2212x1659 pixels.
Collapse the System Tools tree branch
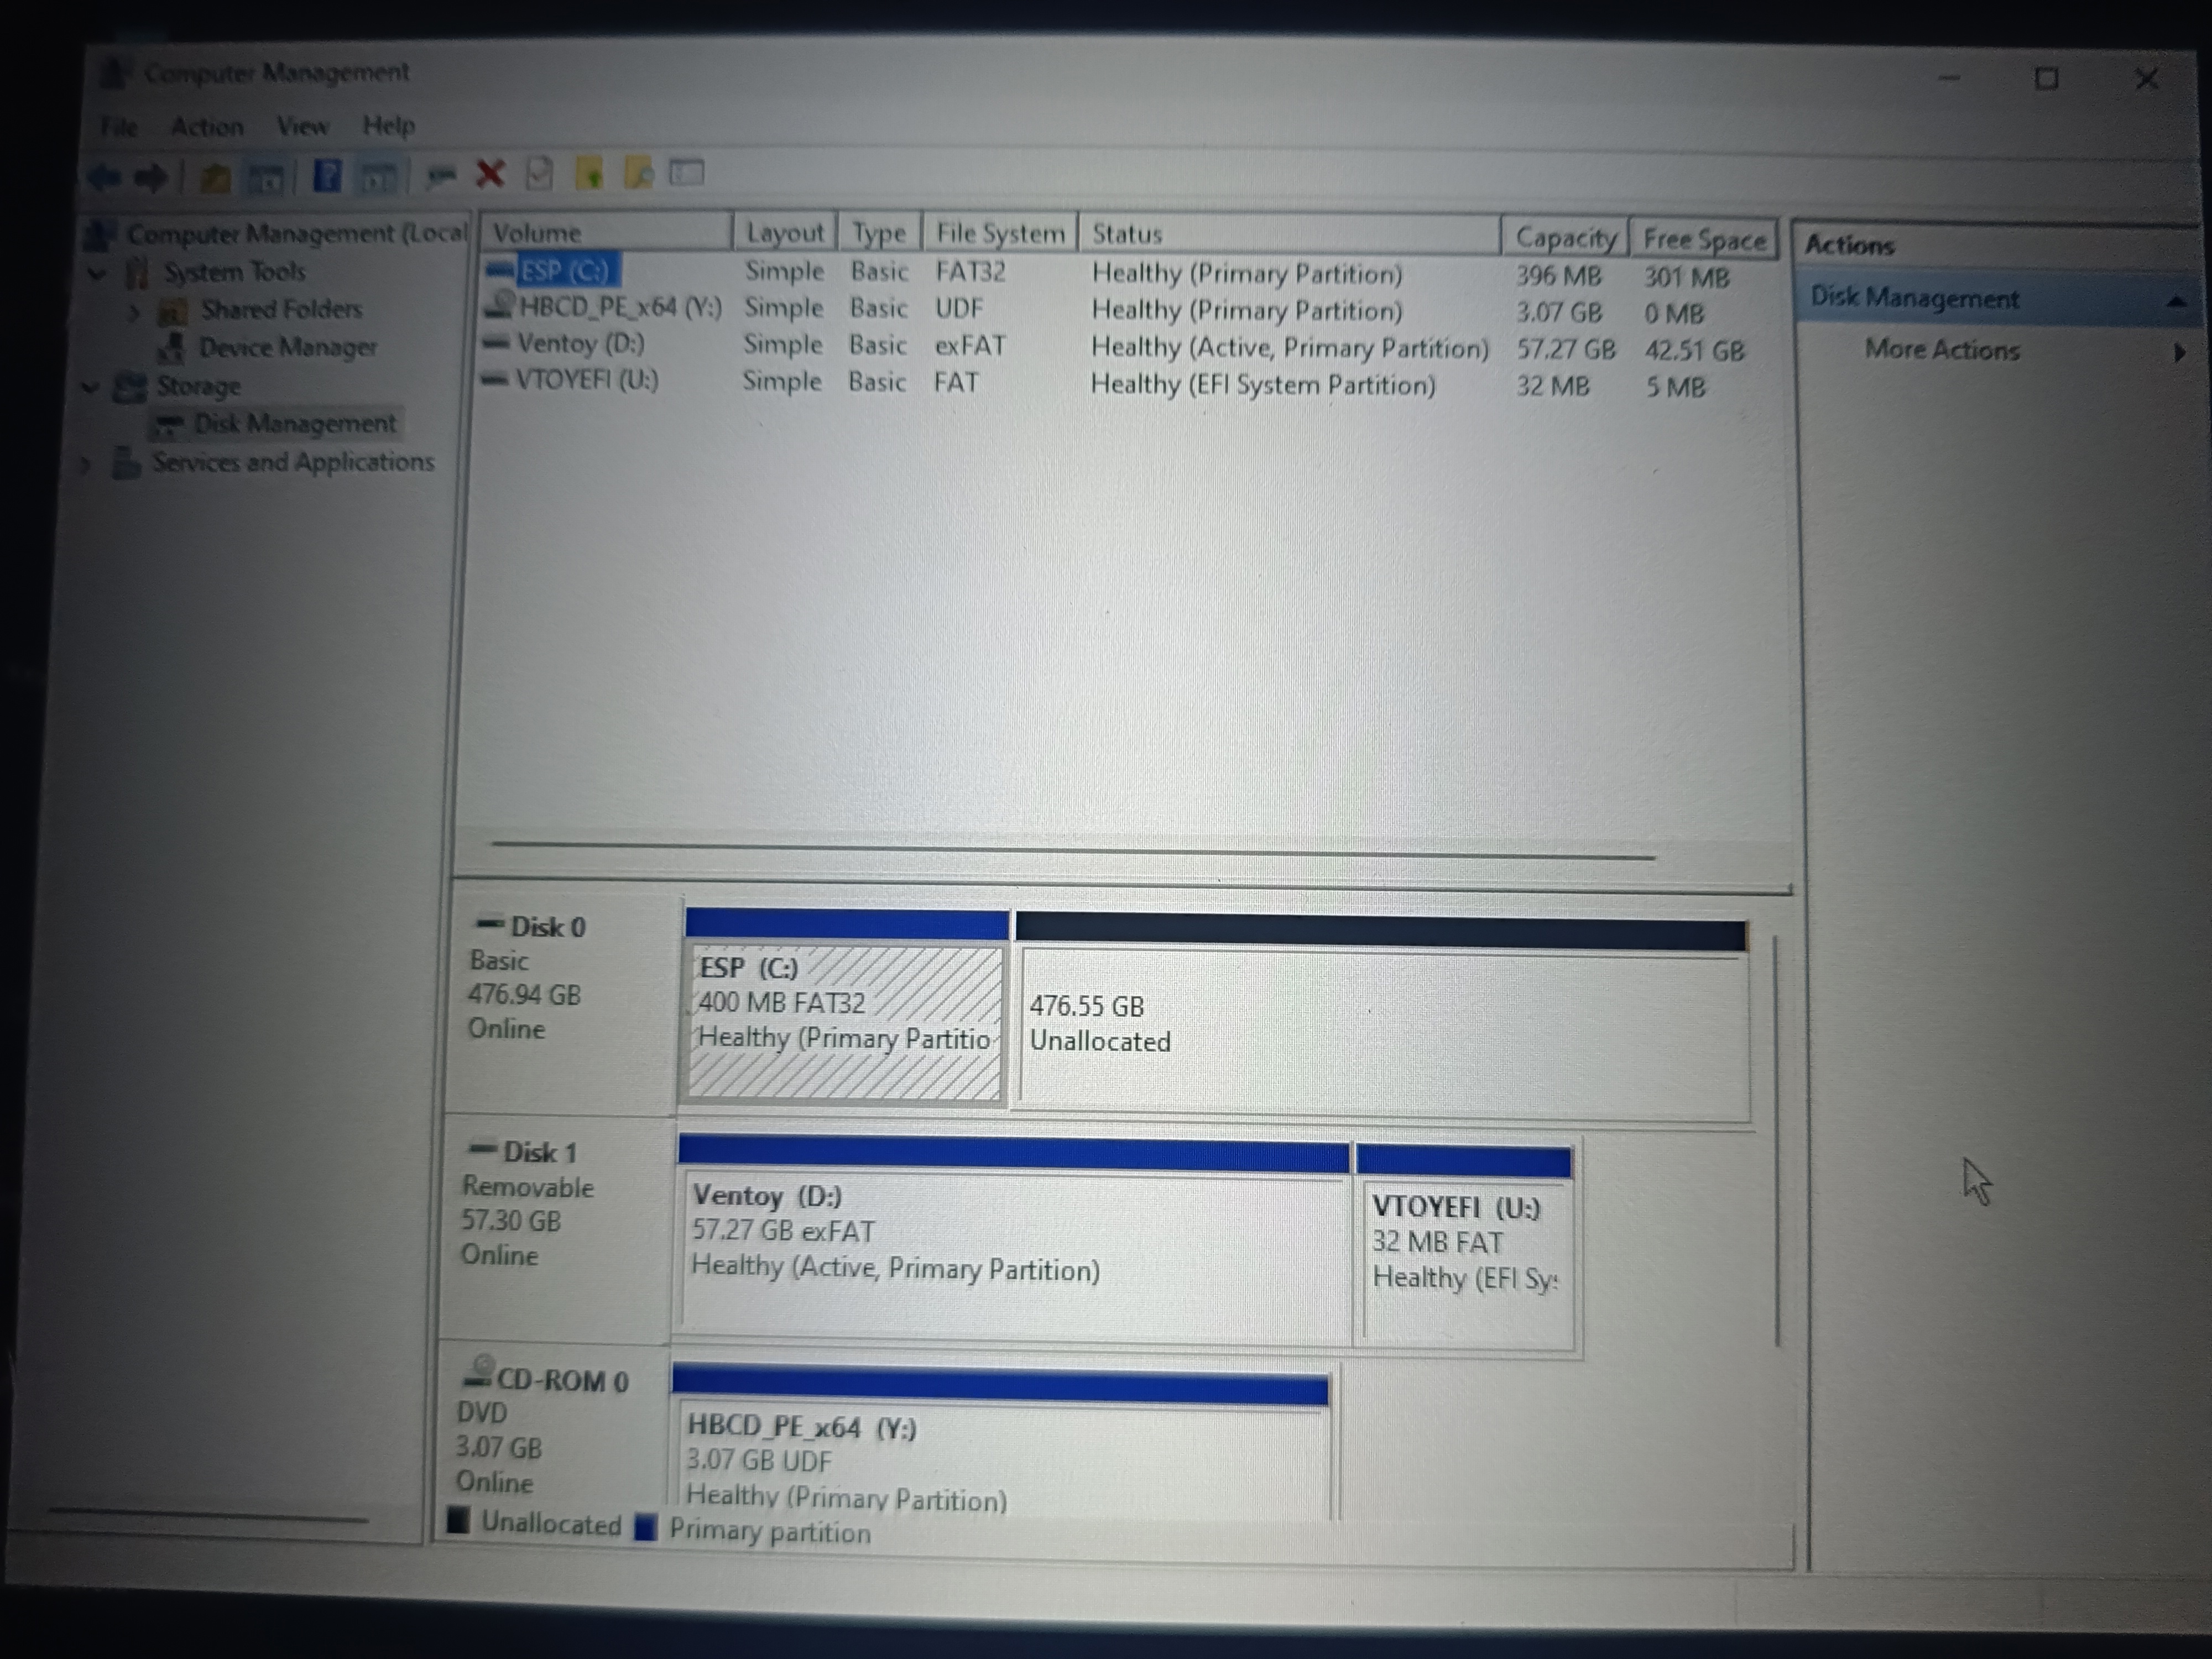pos(97,271)
